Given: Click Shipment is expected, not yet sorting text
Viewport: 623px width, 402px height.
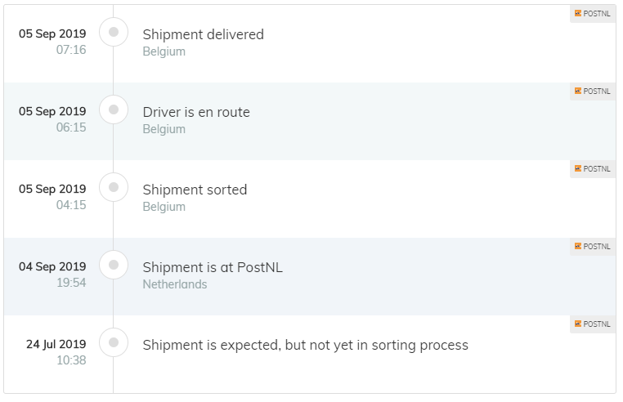Looking at the screenshot, I should point(305,345).
